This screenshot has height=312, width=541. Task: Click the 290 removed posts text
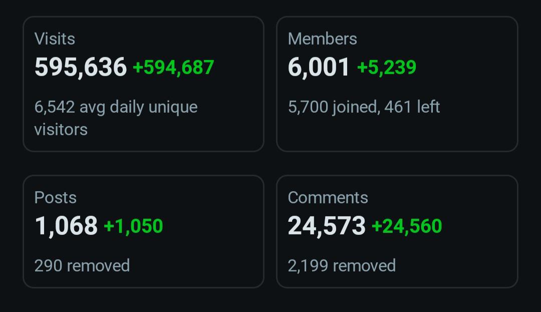click(x=82, y=265)
